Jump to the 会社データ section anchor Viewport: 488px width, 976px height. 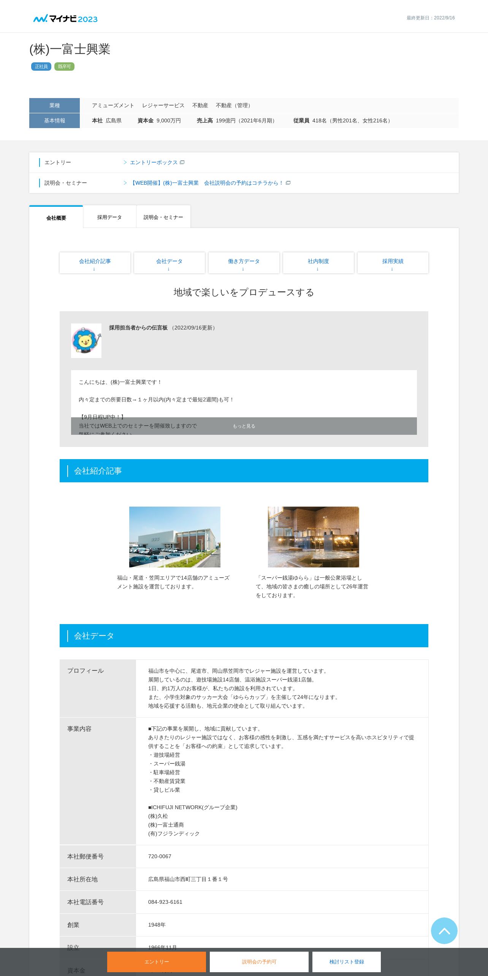point(170,263)
